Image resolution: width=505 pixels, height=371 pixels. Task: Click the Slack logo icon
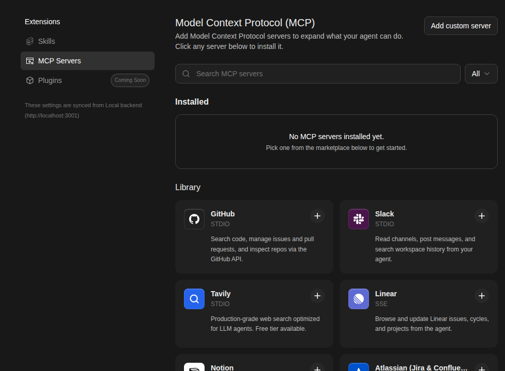(359, 219)
